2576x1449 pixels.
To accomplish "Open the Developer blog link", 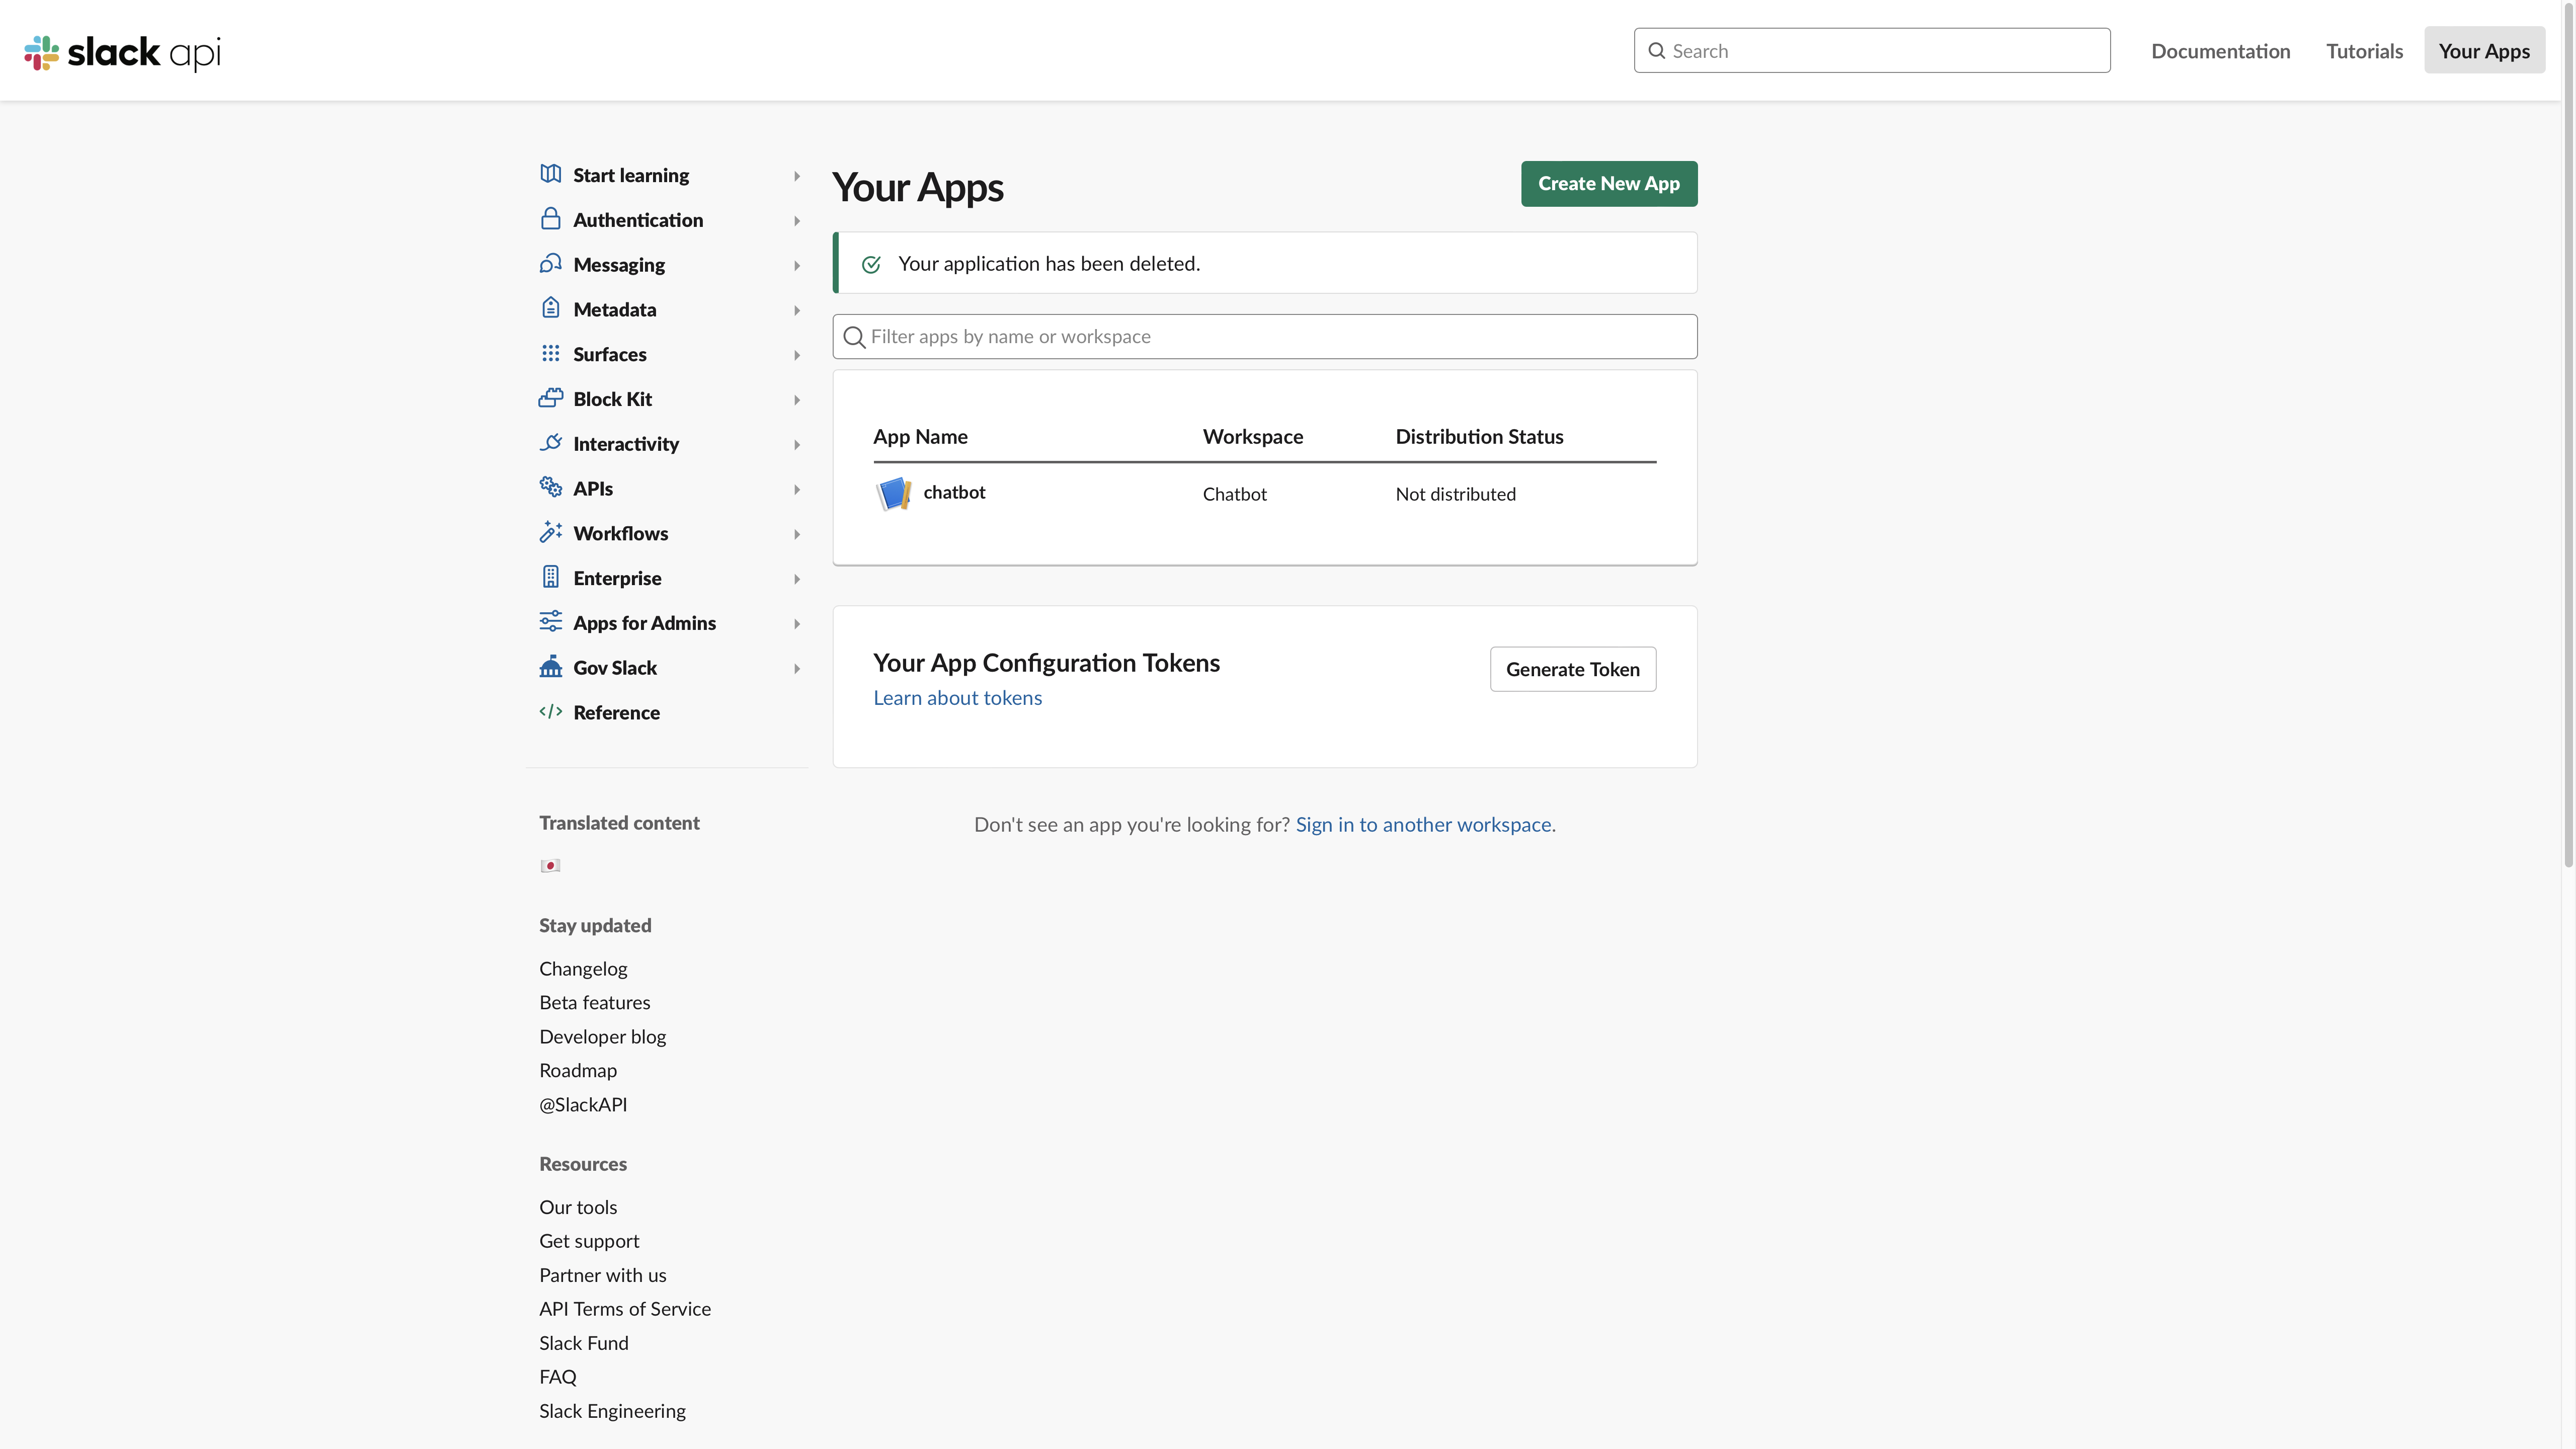I will [602, 1037].
